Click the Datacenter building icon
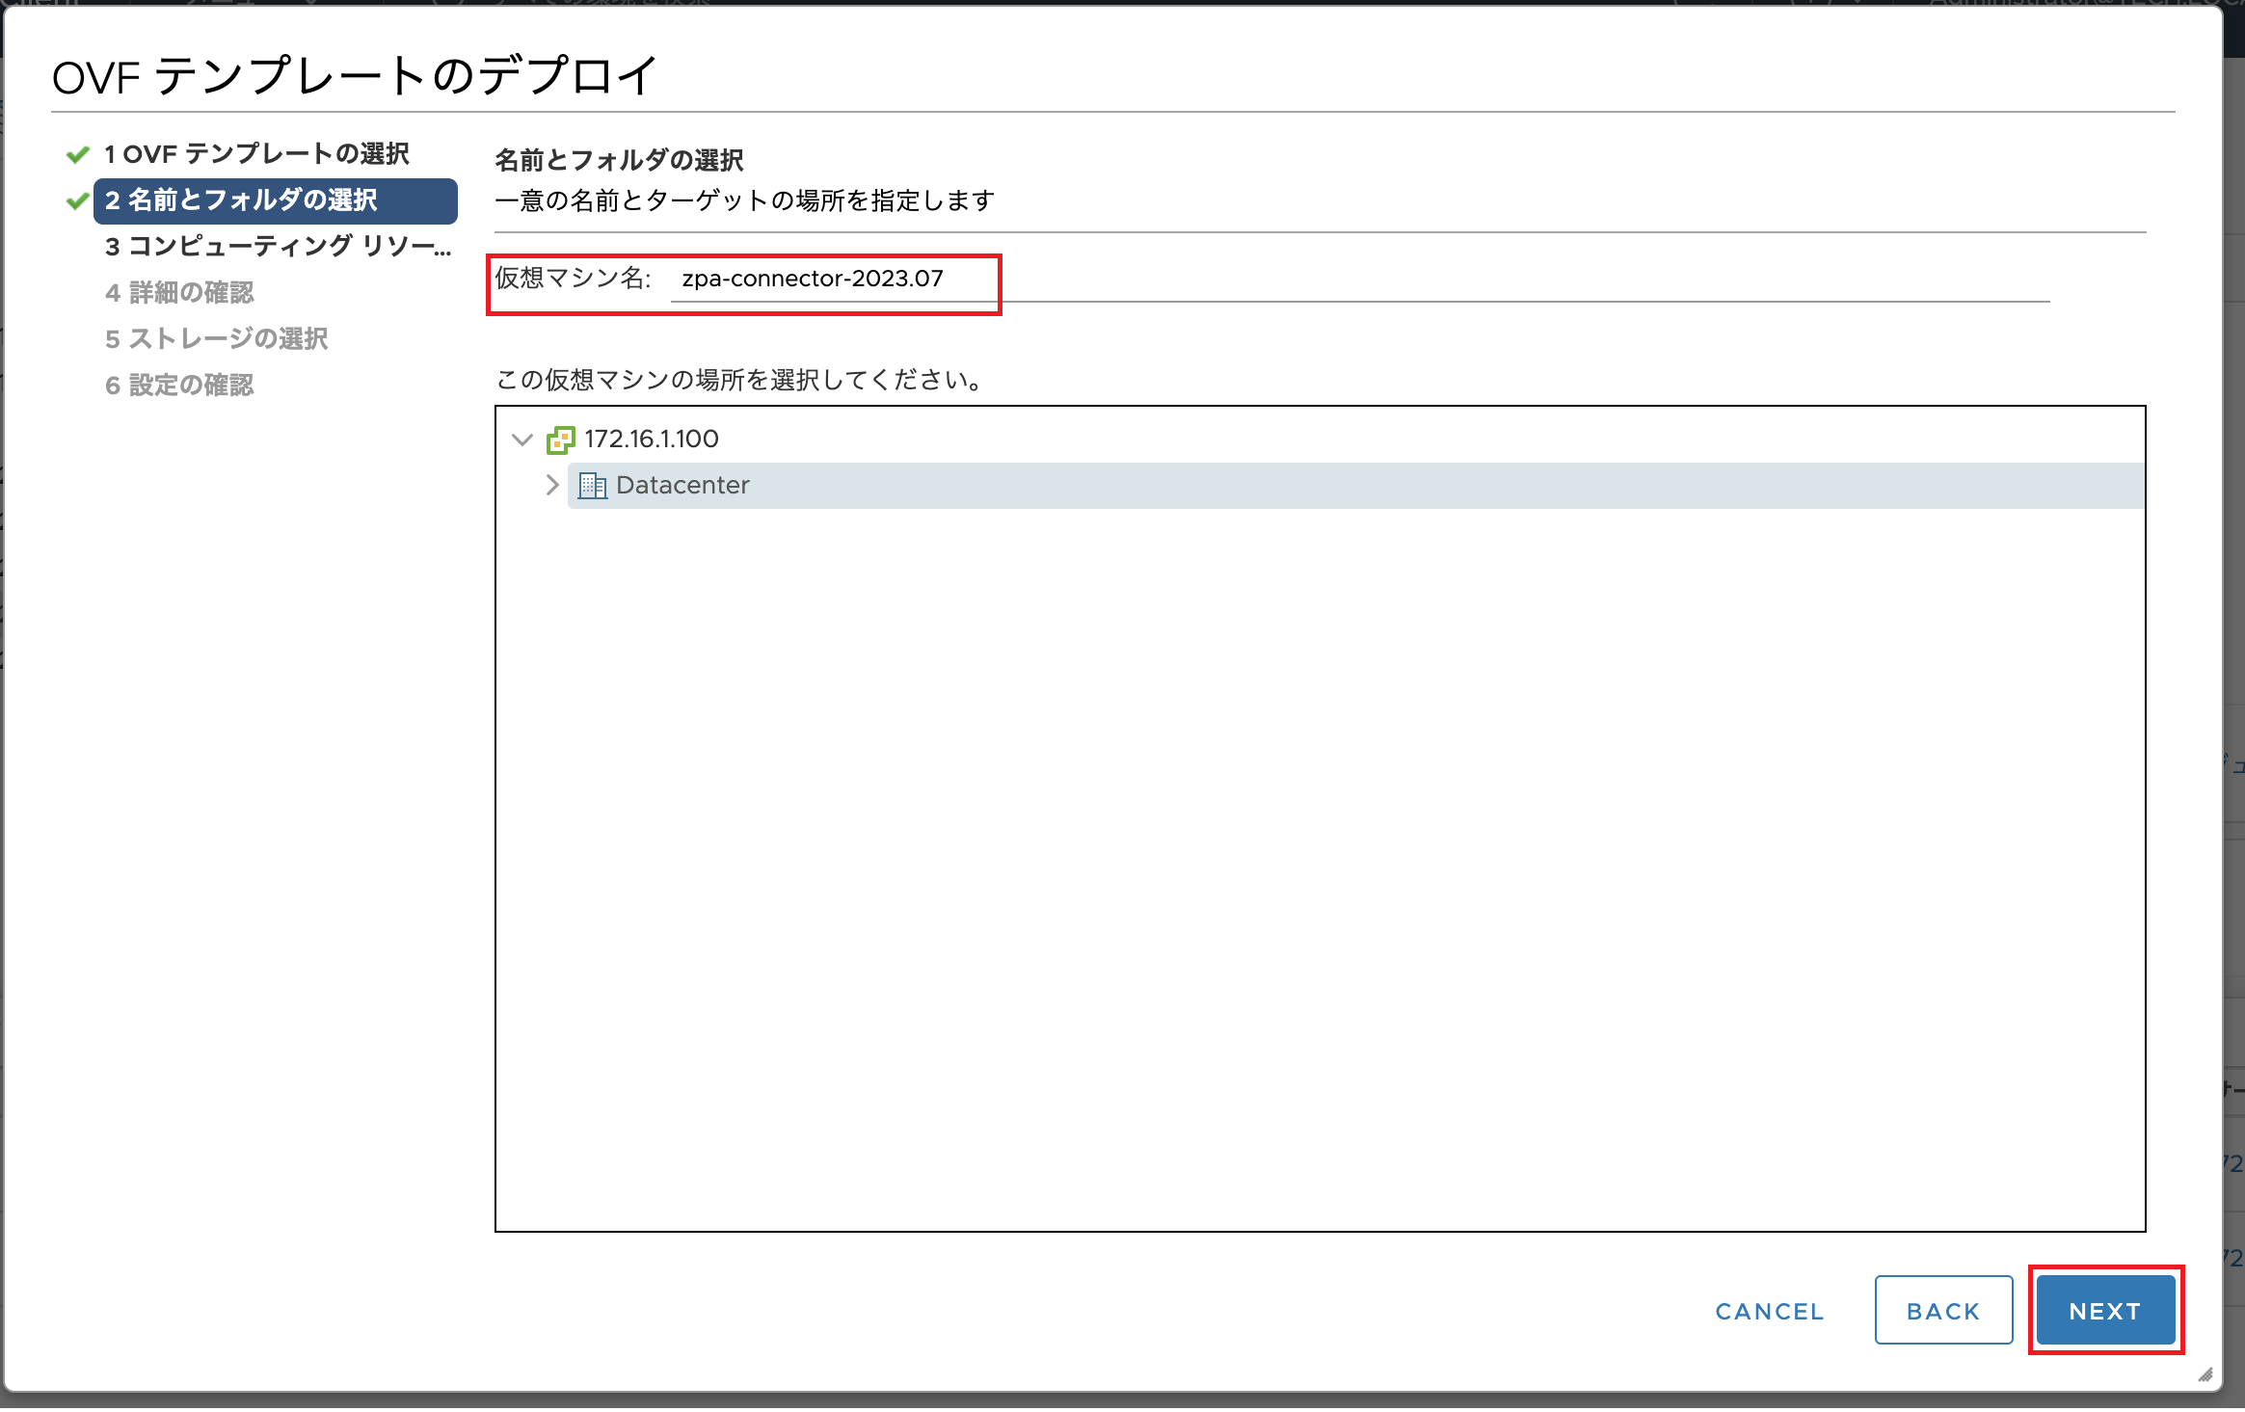 592,486
